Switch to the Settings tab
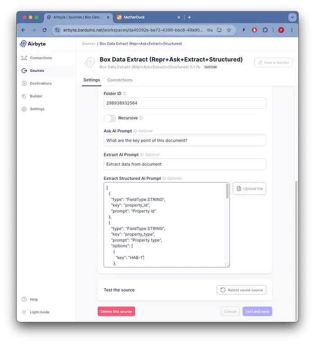Viewport: 315px width, 344px height. point(91,80)
